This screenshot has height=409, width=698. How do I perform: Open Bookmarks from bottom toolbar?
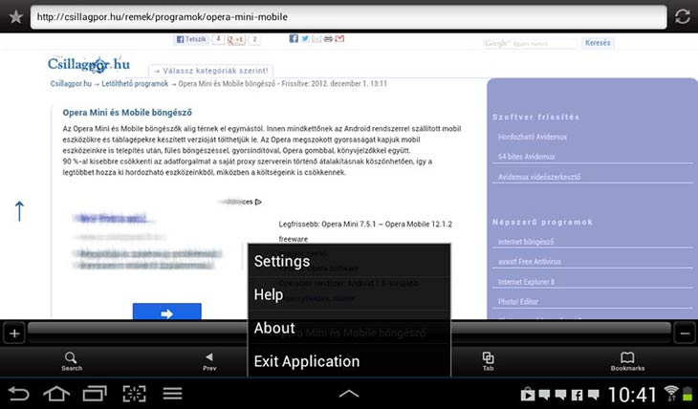point(627,361)
